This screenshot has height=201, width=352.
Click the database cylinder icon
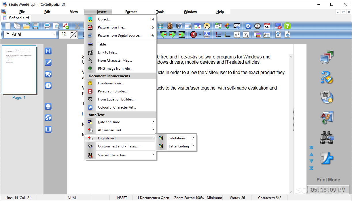point(161,26)
